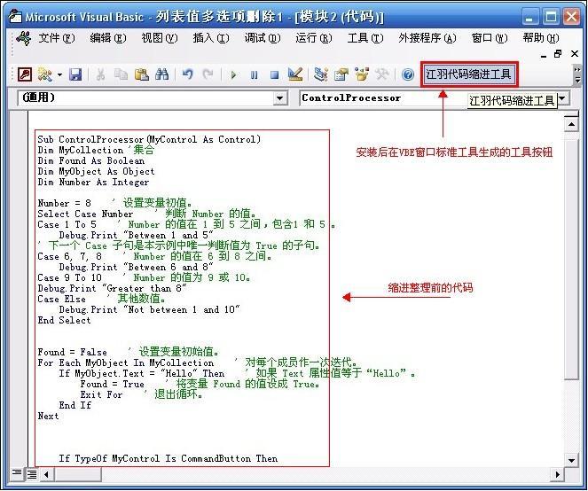The height and width of the screenshot is (491, 588).
Task: Expand the procedure list dropdown arrow
Action: [x=563, y=98]
